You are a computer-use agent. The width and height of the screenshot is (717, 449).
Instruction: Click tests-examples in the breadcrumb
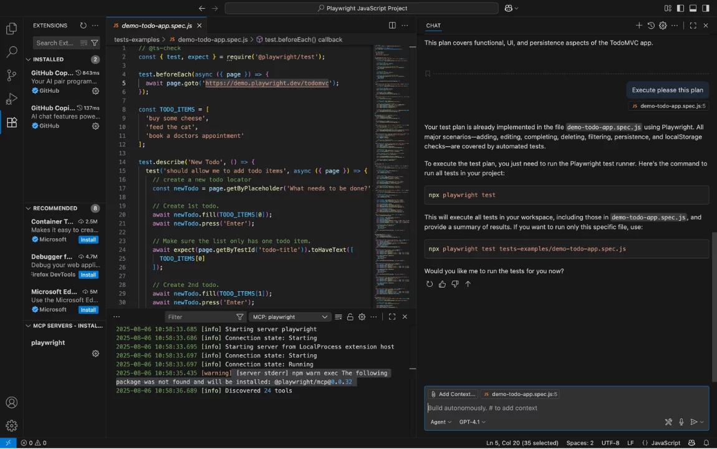click(137, 39)
